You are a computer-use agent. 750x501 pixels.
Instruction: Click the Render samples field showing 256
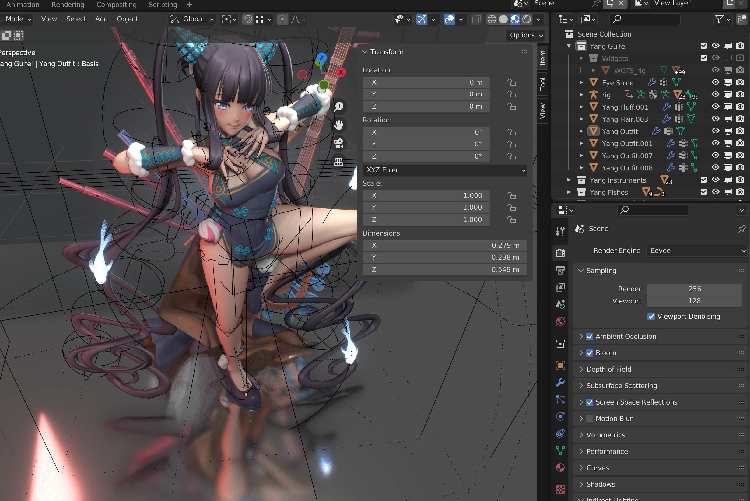pyautogui.click(x=694, y=289)
